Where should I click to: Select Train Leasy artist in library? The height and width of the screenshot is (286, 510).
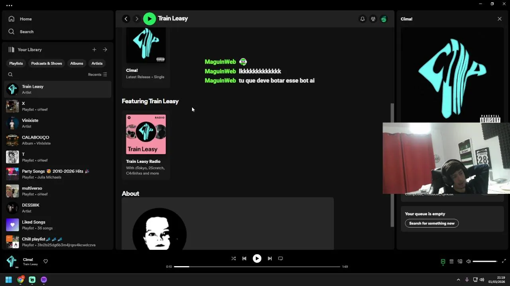click(x=58, y=89)
